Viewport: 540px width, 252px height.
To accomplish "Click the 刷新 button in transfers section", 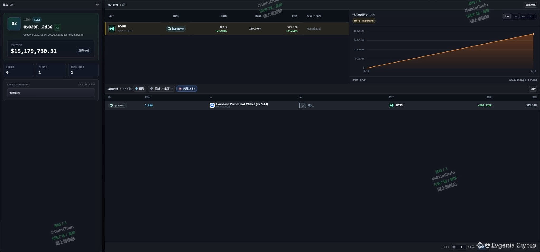I will click(533, 89).
